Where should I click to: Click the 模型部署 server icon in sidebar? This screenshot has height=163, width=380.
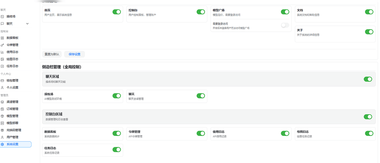click(x=2, y=123)
